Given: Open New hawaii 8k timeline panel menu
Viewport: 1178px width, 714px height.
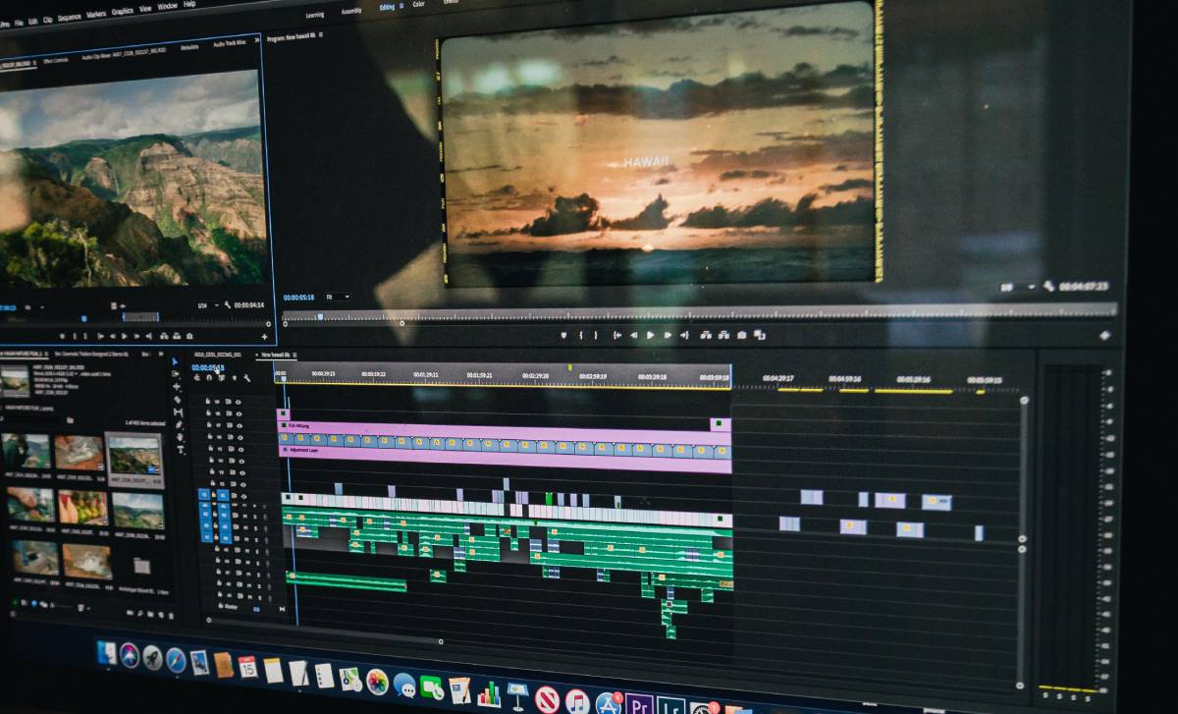Looking at the screenshot, I should [x=294, y=355].
